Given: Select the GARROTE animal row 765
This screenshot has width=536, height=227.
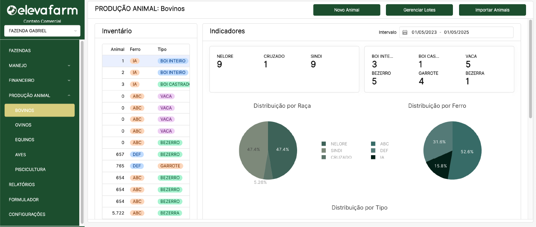Looking at the screenshot, I should (145, 166).
